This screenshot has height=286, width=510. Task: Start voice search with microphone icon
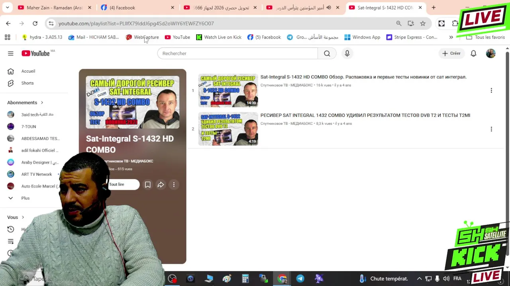347,53
